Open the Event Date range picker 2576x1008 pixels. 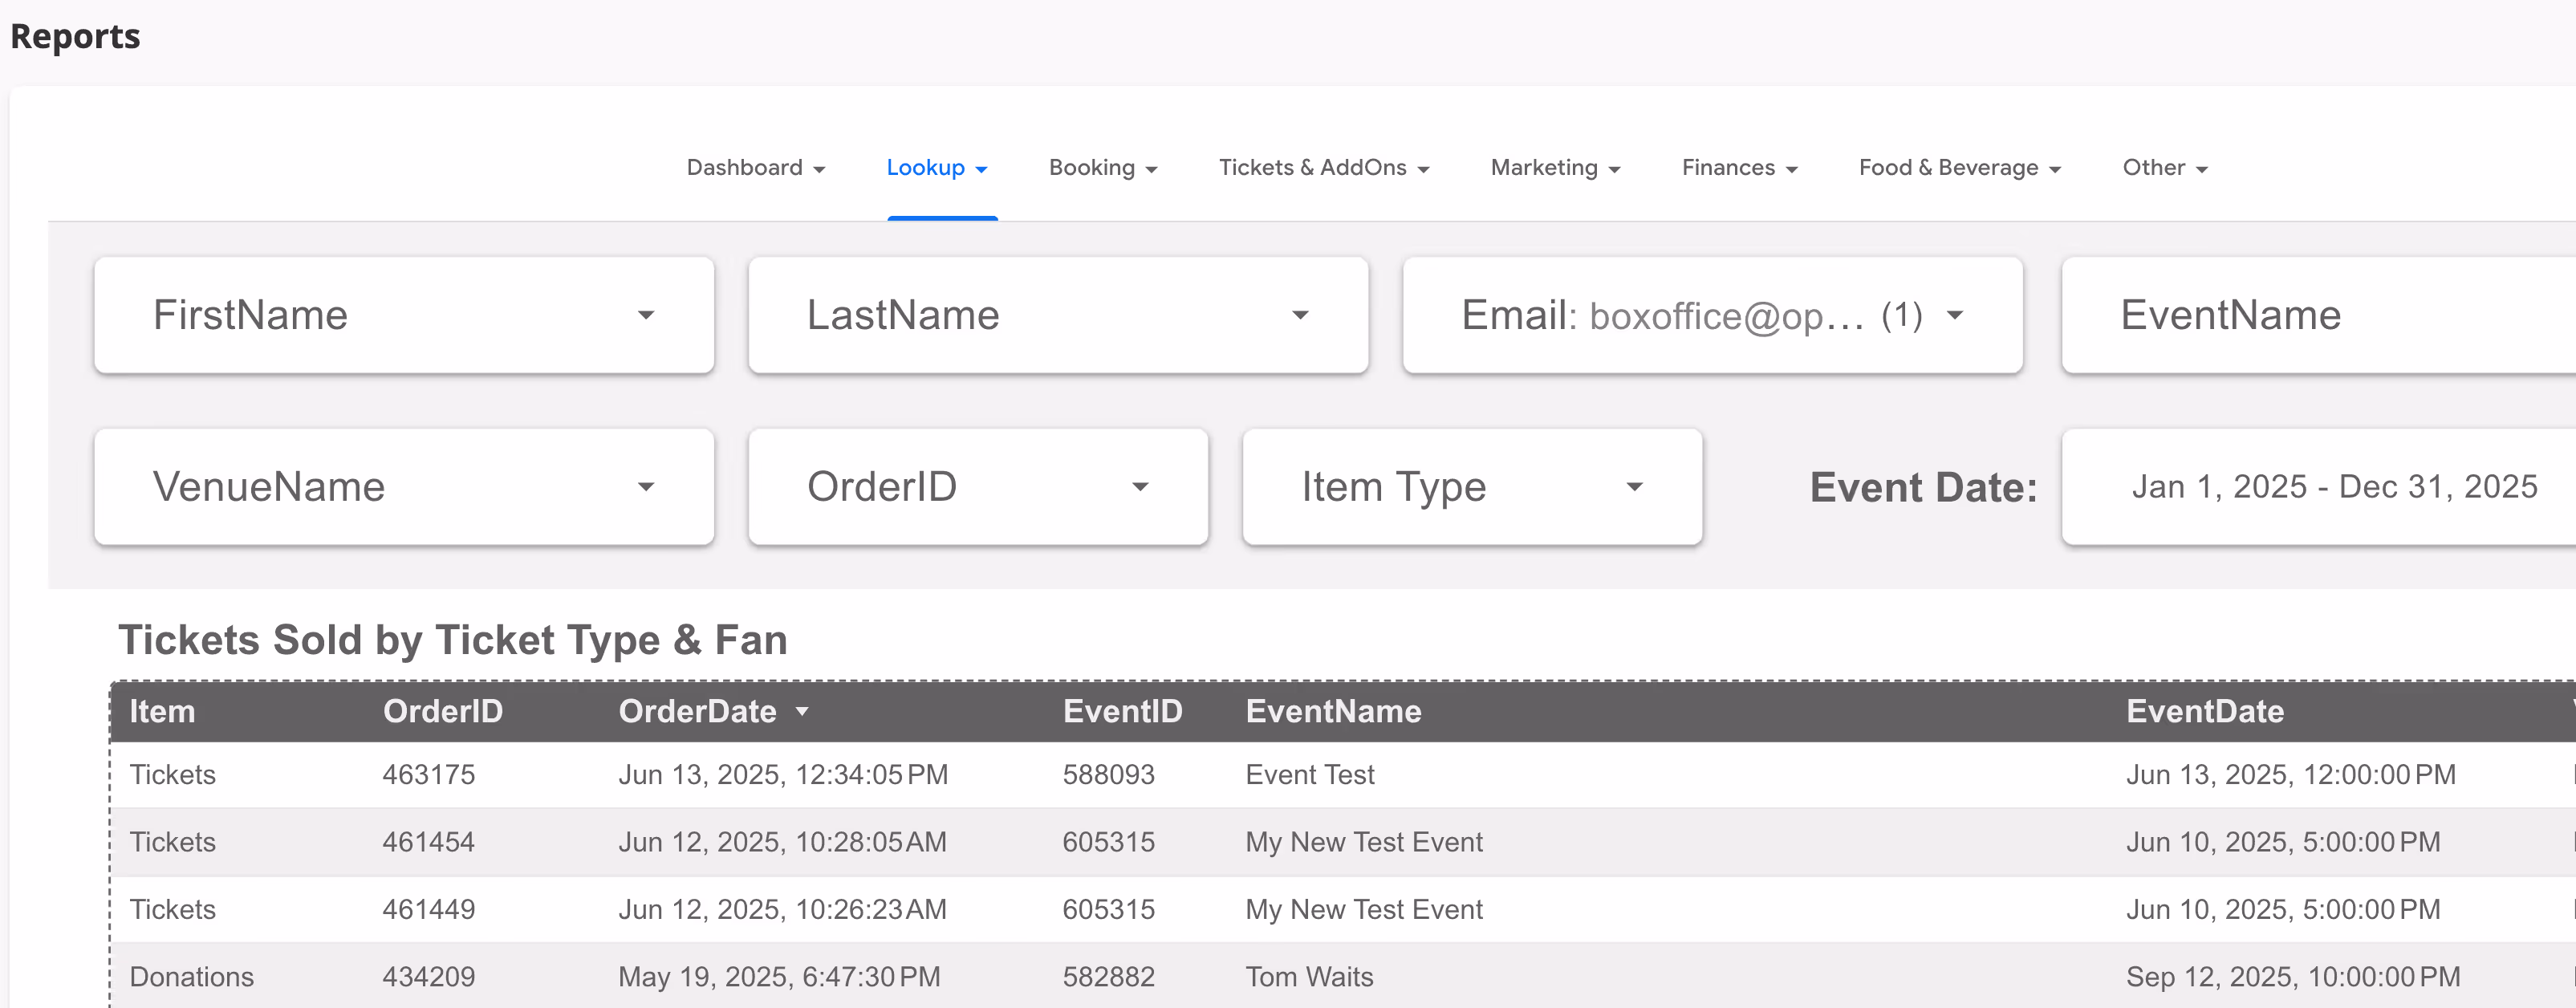pyautogui.click(x=2332, y=487)
